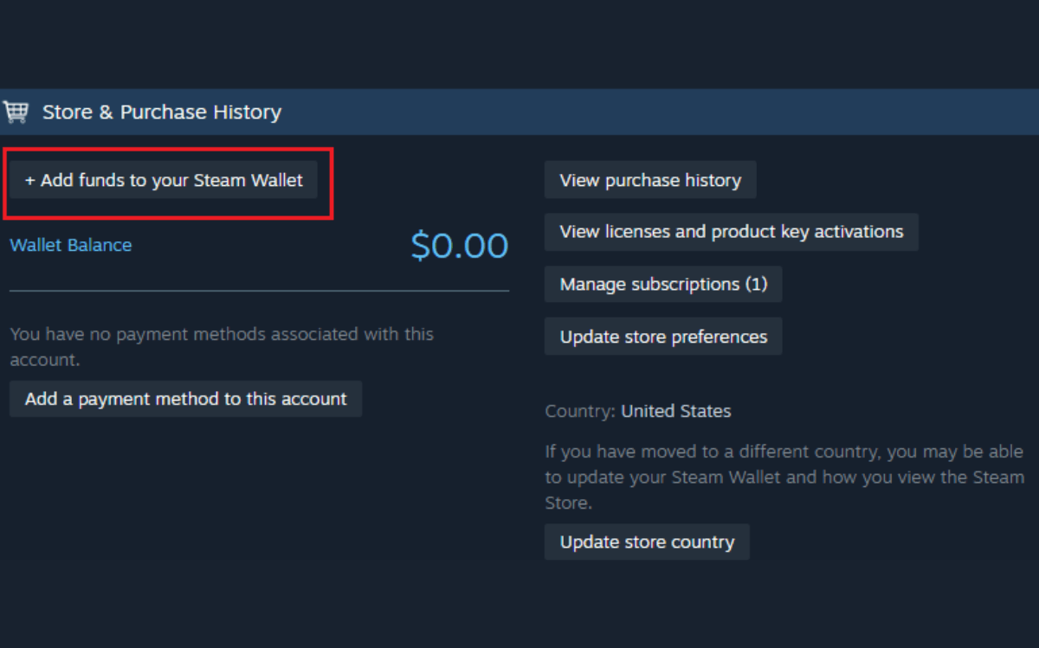Click the moved-to-a-different-country info paragraph
1039x648 pixels.
click(x=784, y=477)
